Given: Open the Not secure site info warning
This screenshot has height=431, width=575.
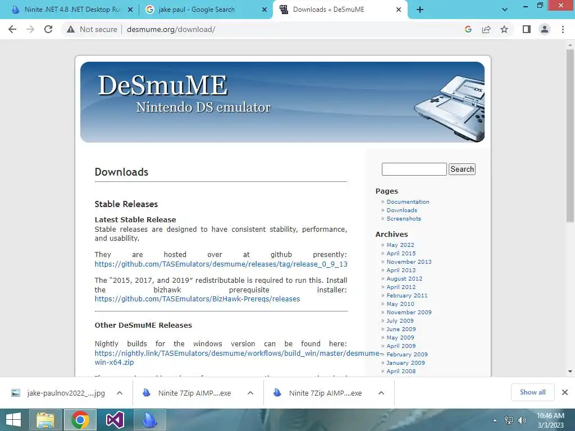Looking at the screenshot, I should 92,29.
